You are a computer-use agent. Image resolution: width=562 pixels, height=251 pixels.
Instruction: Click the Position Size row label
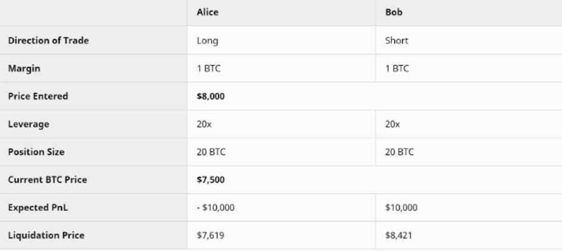[36, 152]
